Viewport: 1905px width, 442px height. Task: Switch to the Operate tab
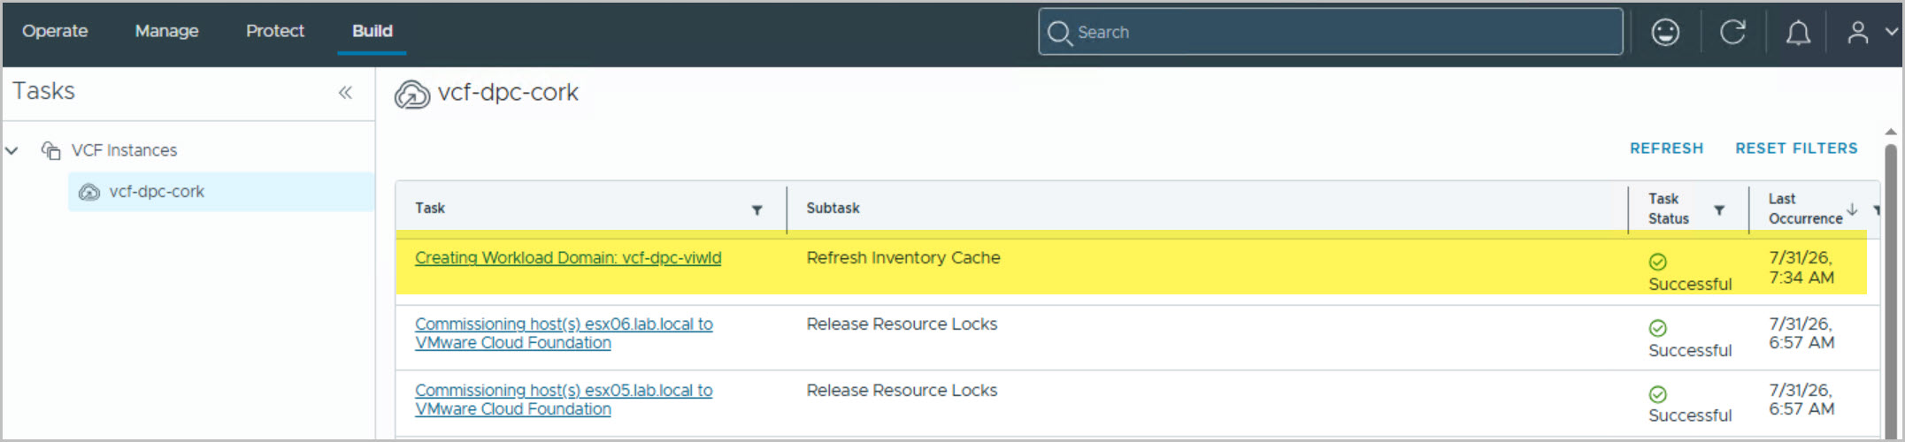(x=55, y=31)
